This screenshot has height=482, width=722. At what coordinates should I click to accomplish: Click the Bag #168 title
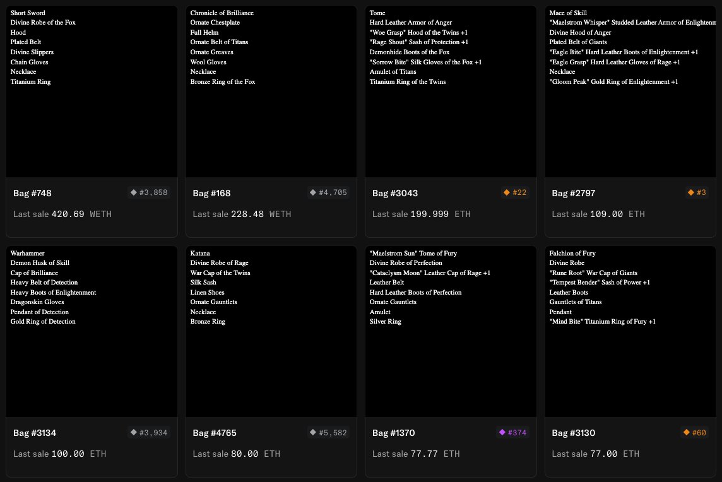coord(212,193)
